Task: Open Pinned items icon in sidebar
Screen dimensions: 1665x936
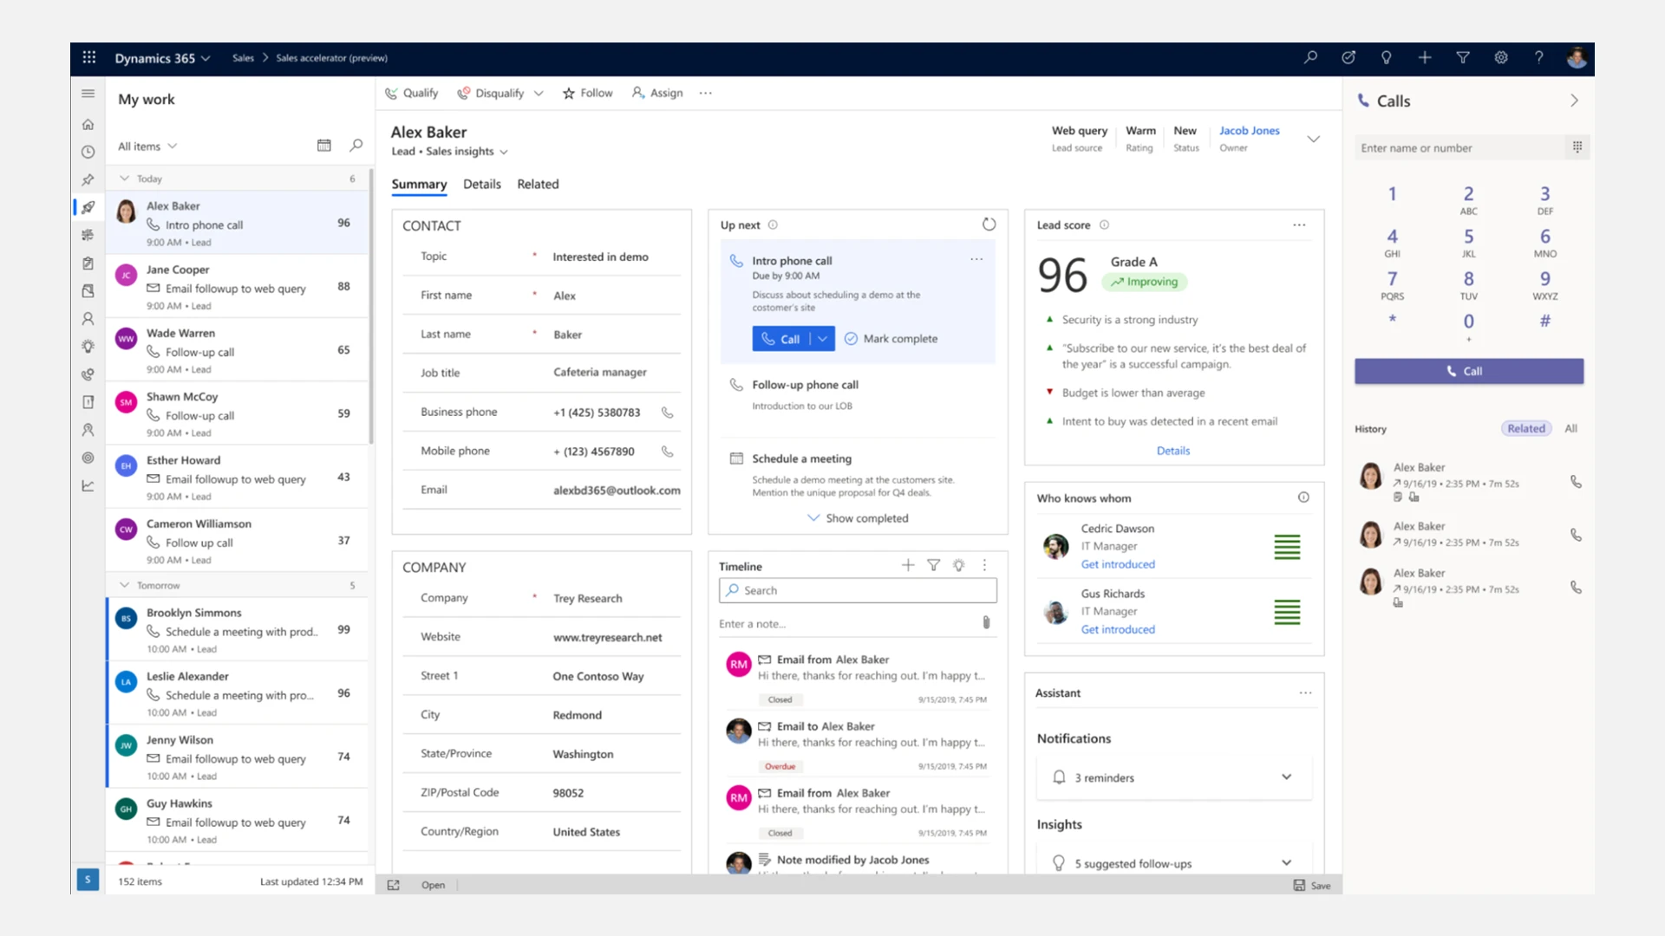Action: (88, 179)
